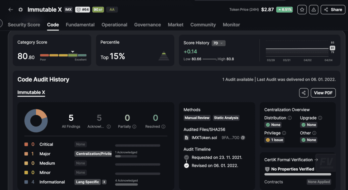Click the View PDF button

click(x=323, y=93)
